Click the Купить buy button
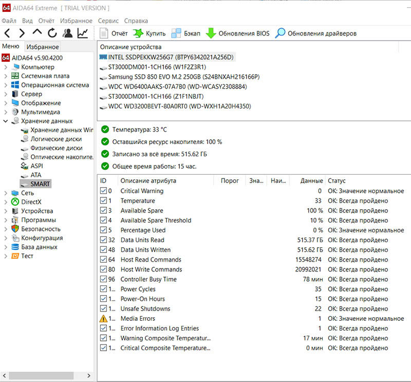The width and height of the screenshot is (411, 382). coord(150,33)
